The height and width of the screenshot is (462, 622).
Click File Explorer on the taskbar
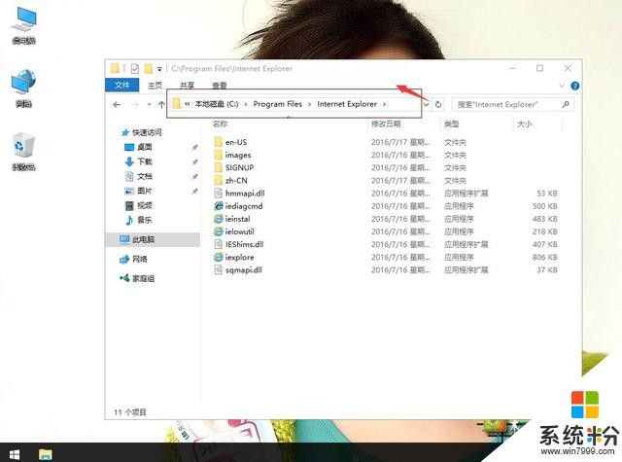46,453
